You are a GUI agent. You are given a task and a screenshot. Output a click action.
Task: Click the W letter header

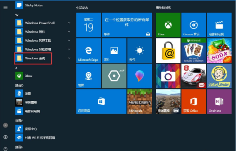click(17, 15)
